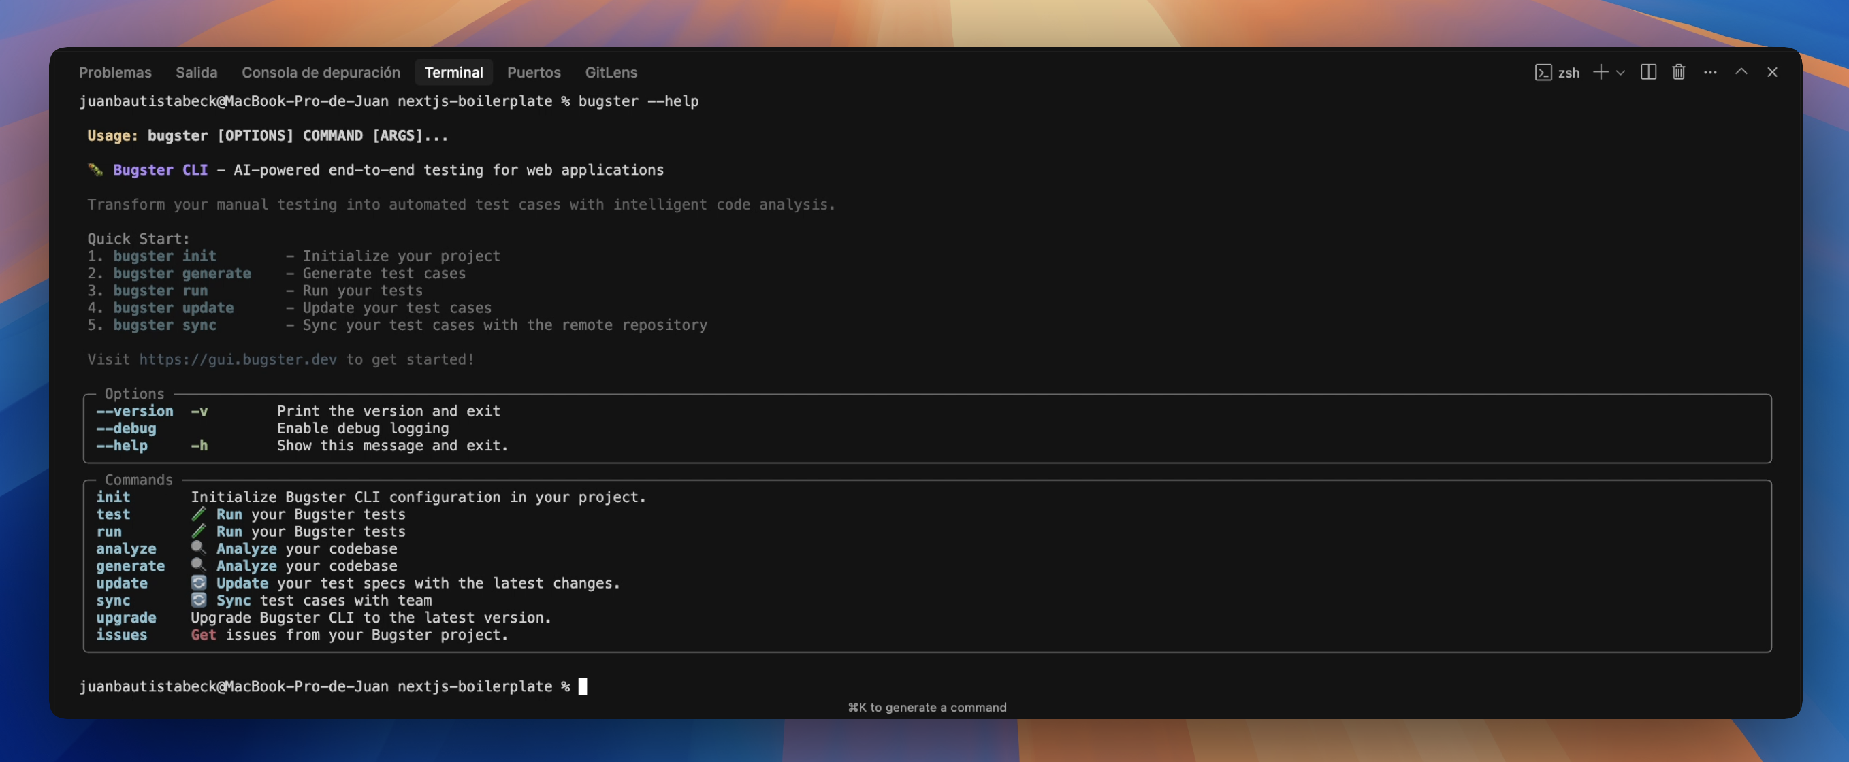Click the 'Quick Start:' heading
This screenshot has width=1849, height=762.
(138, 238)
